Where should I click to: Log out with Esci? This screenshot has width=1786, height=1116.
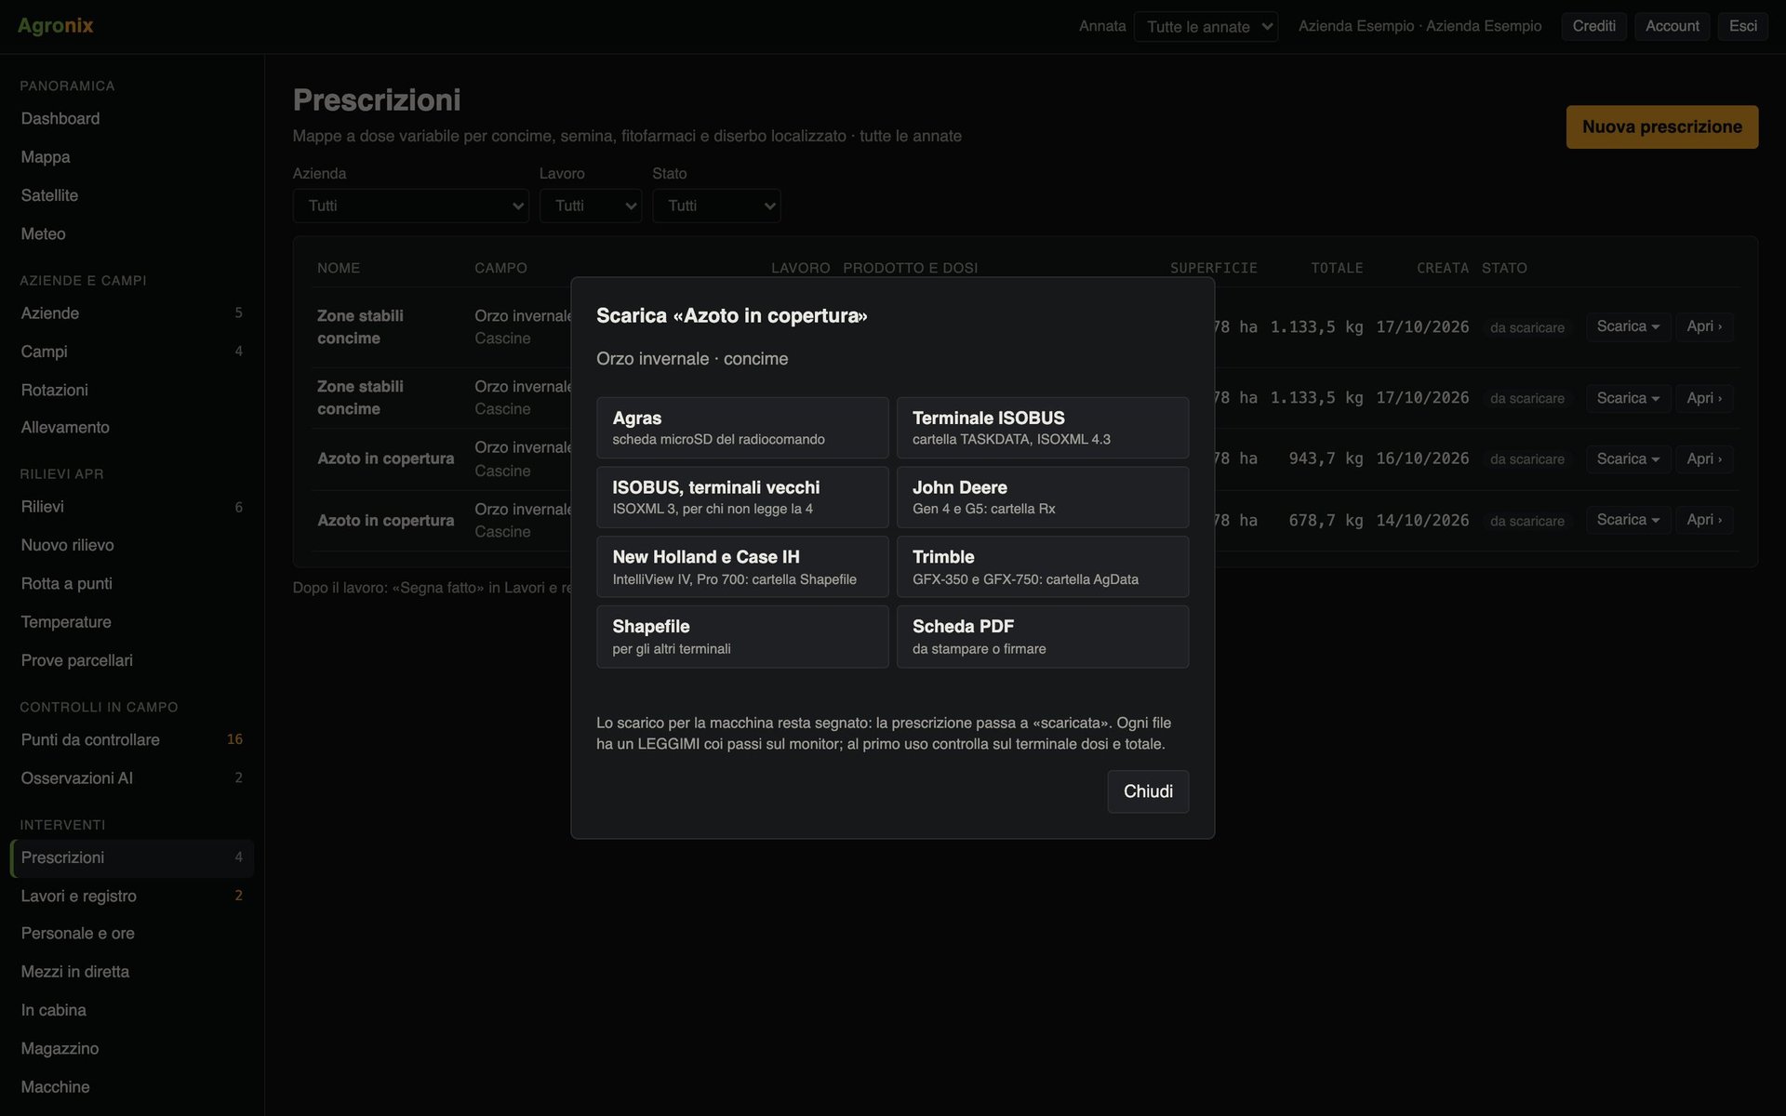coord(1742,26)
